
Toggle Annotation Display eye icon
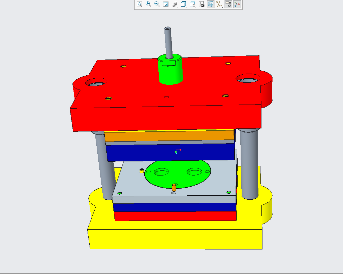point(228,4)
